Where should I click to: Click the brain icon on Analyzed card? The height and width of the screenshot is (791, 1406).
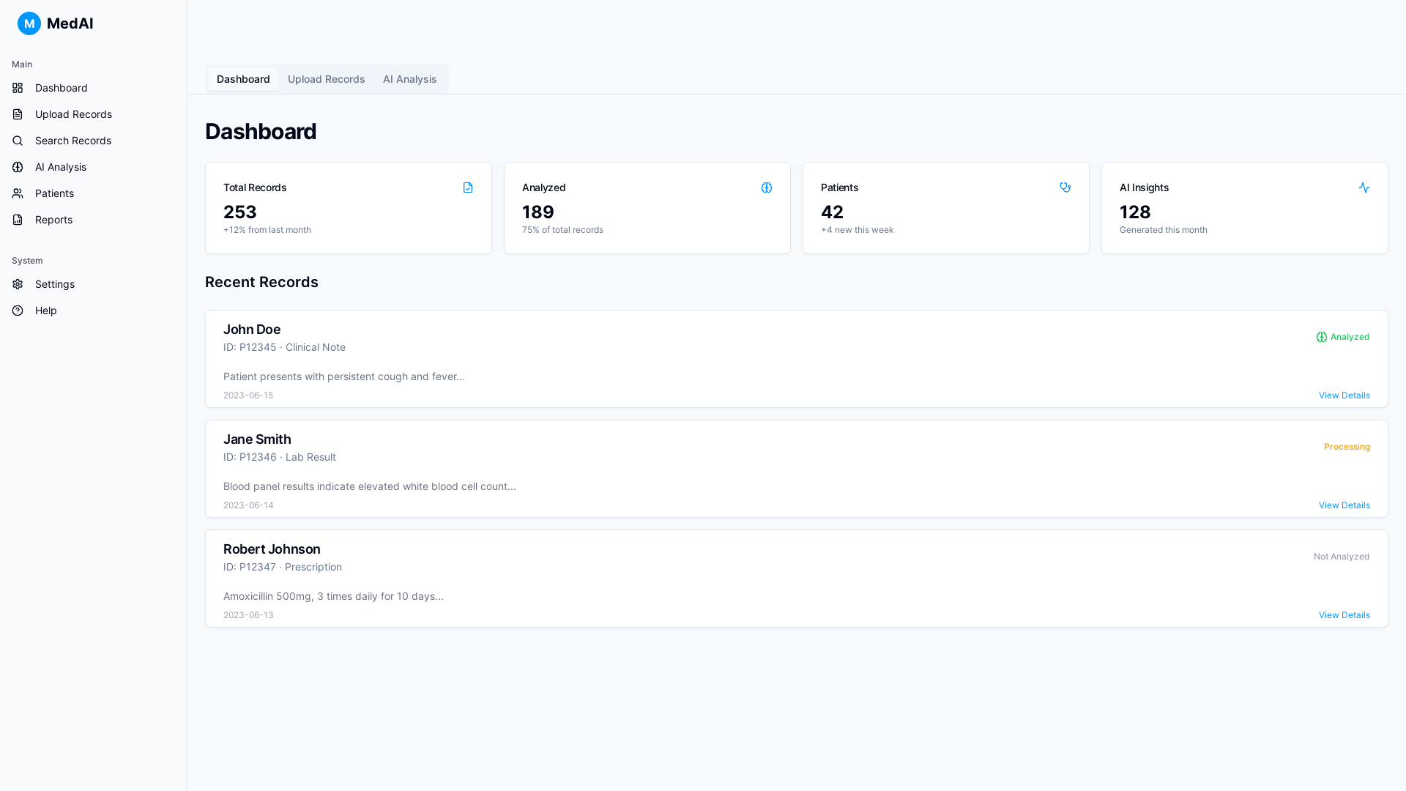pyautogui.click(x=767, y=187)
